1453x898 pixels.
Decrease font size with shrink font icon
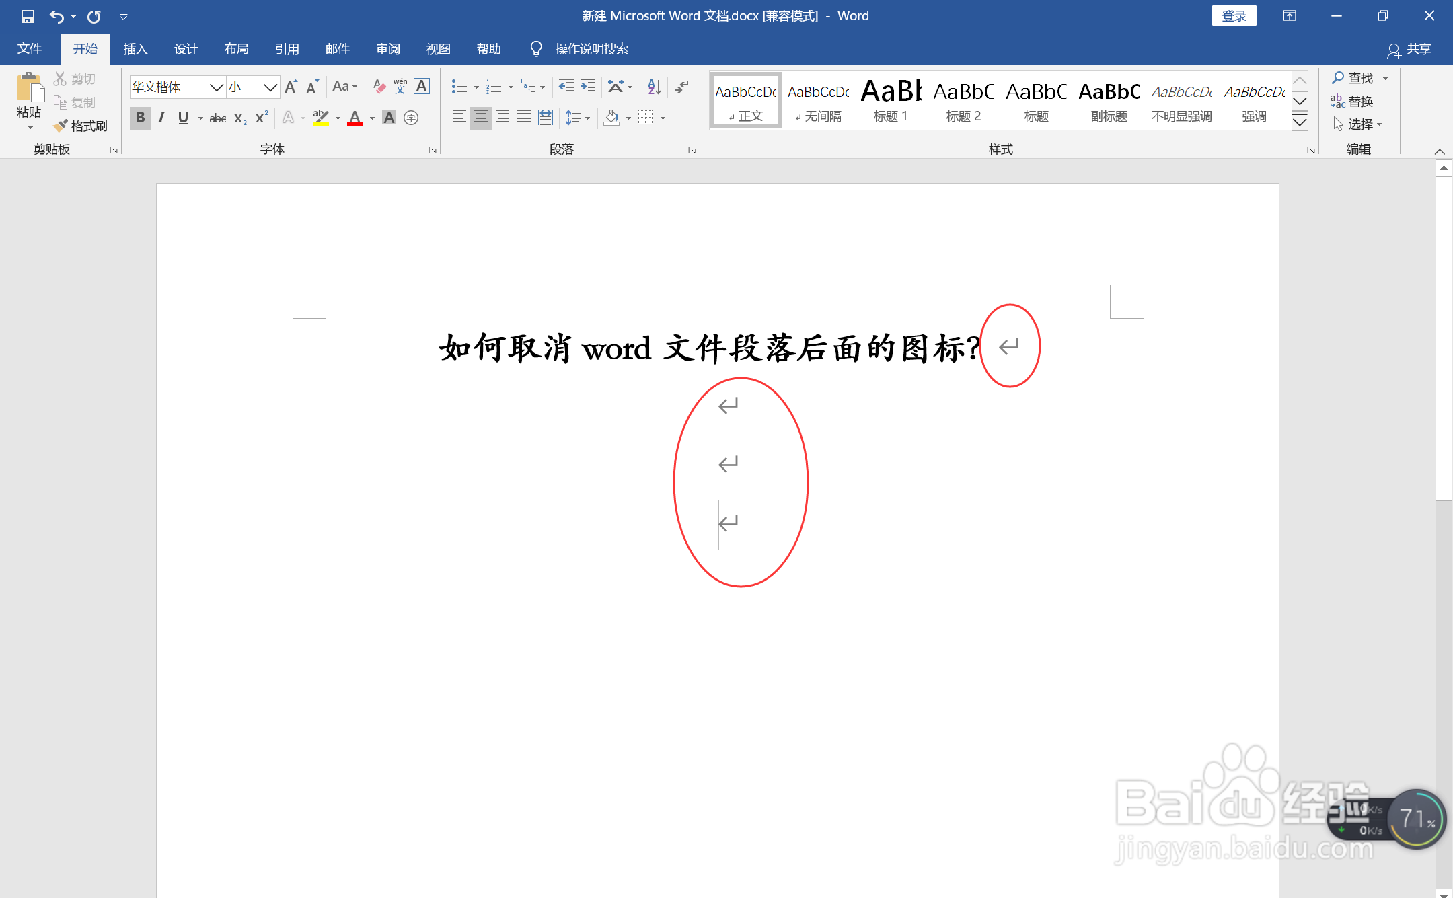[x=312, y=87]
